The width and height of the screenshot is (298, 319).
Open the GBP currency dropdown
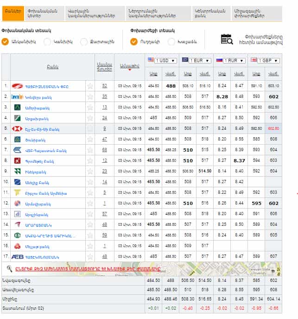tap(265, 60)
